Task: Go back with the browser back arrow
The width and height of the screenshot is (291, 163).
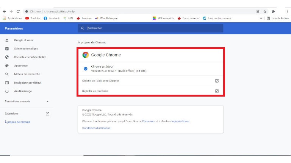Action: tap(4, 11)
